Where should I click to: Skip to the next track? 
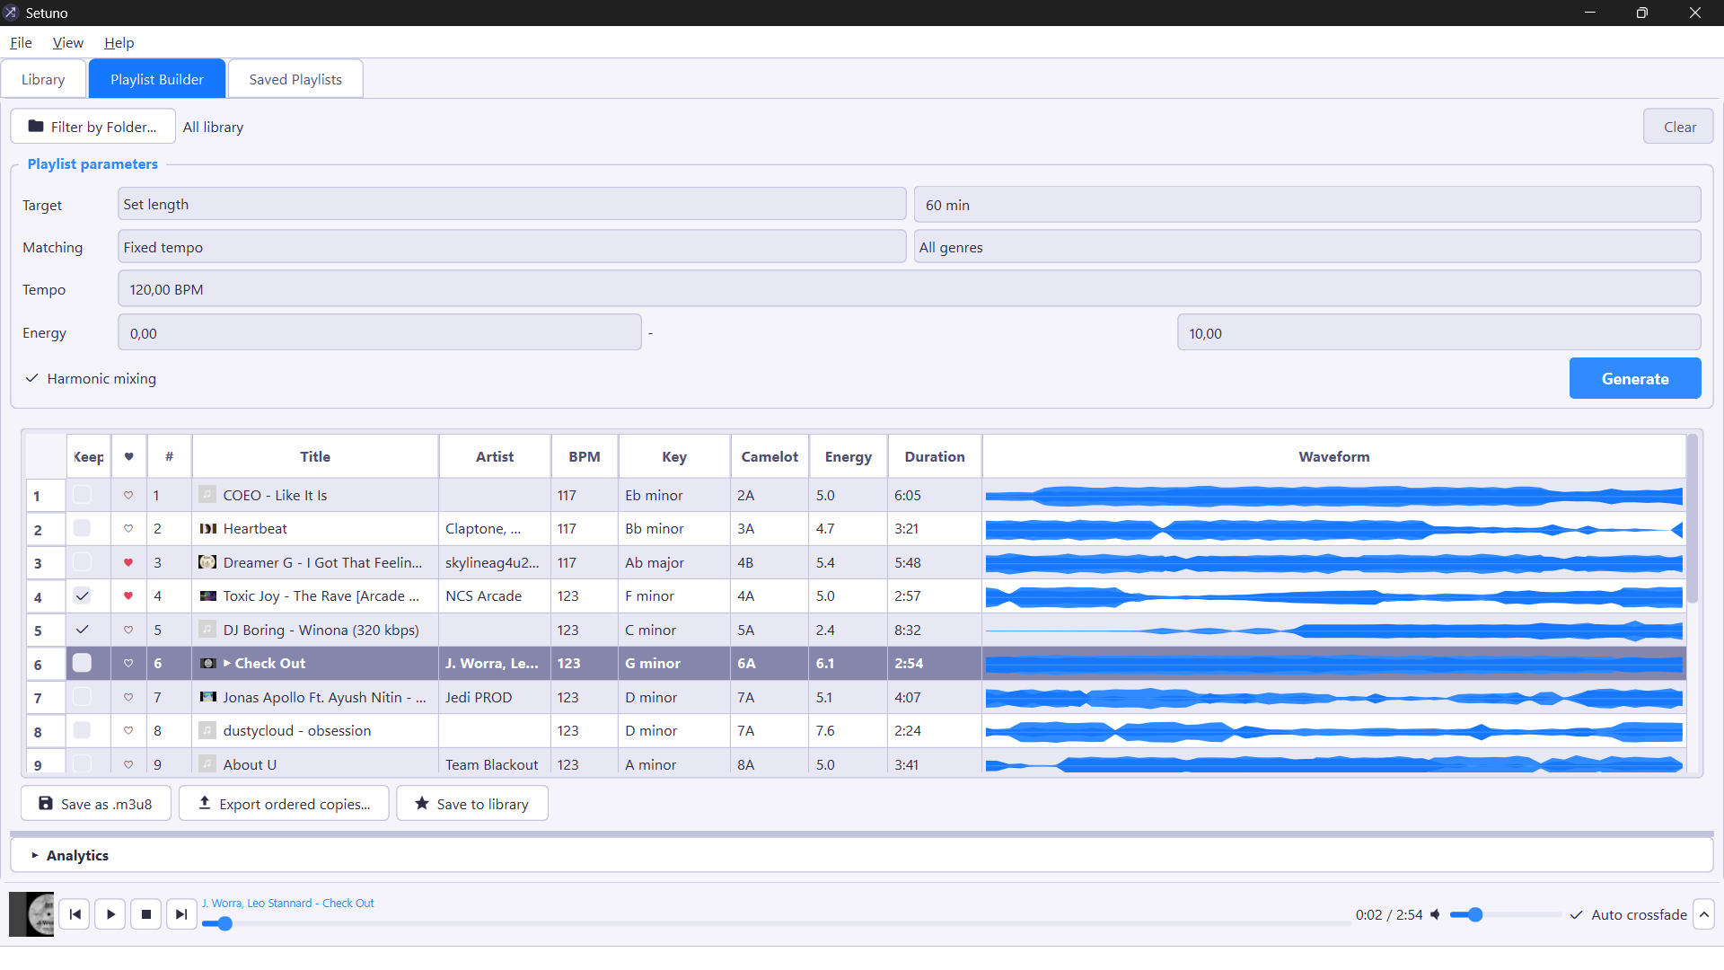181,914
